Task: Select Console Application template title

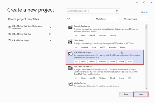Action: tap(82, 26)
